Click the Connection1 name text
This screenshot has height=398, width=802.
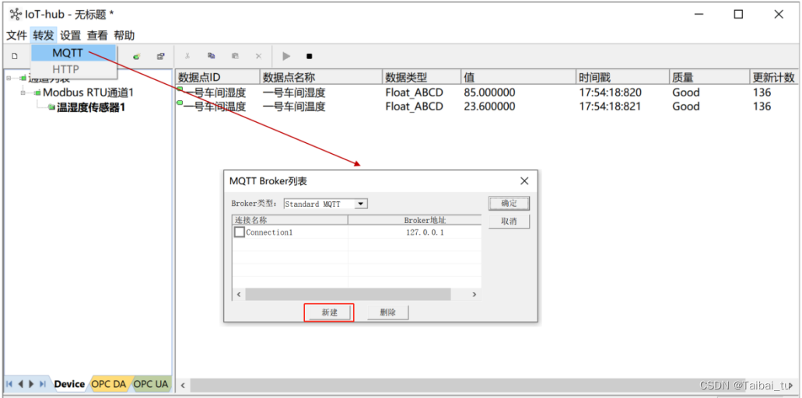[x=270, y=232]
